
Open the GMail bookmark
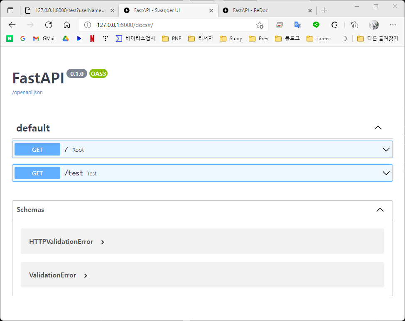44,39
